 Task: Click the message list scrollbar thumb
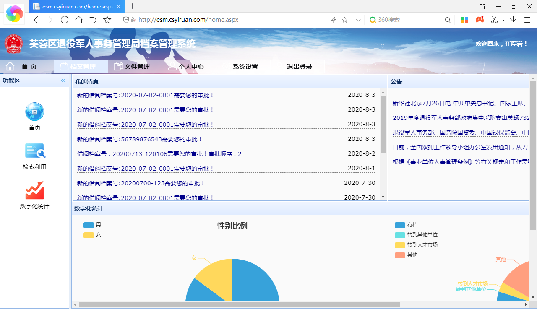point(383,124)
